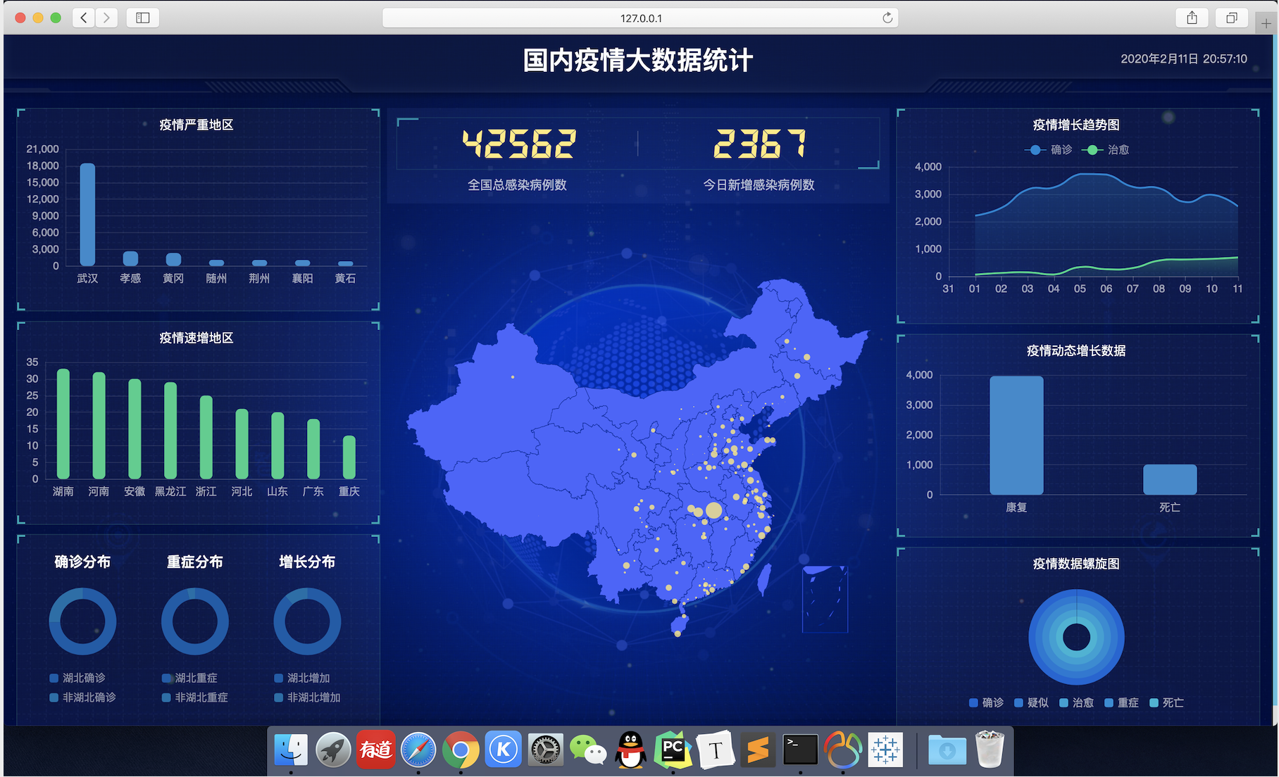The image size is (1279, 777).
Task: Open Typora from the dock
Action: pyautogui.click(x=716, y=750)
